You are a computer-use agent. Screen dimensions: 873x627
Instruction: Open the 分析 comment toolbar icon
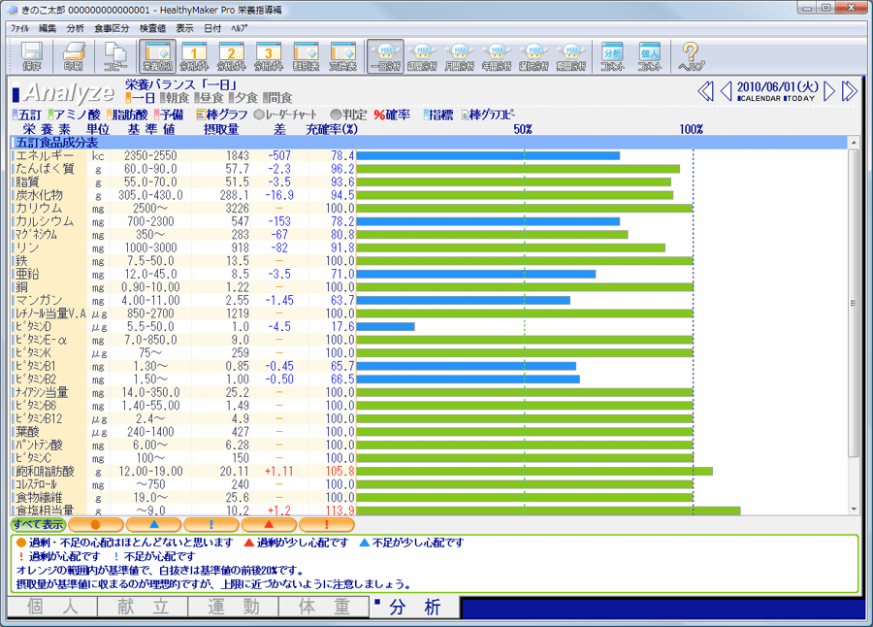point(613,56)
